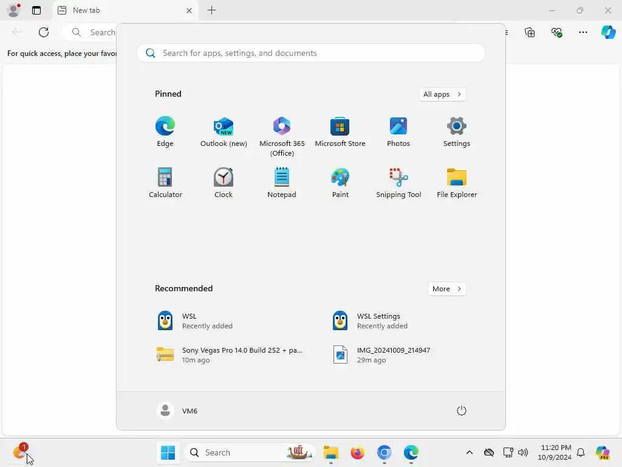This screenshot has height=467, width=622.
Task: Click the OneDrive cloud tray icon
Action: 489,452
